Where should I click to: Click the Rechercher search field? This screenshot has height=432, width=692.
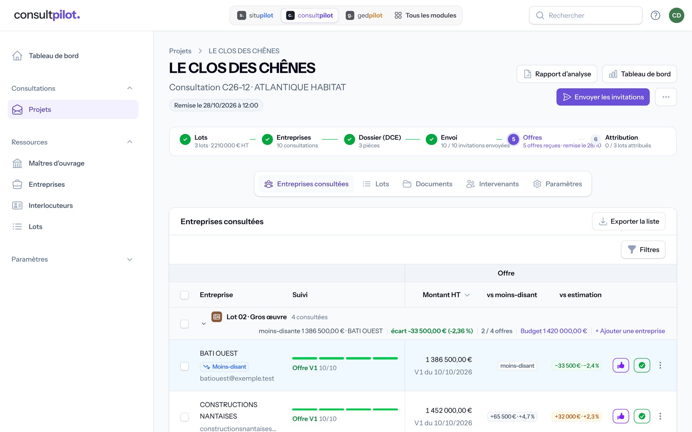pos(586,15)
